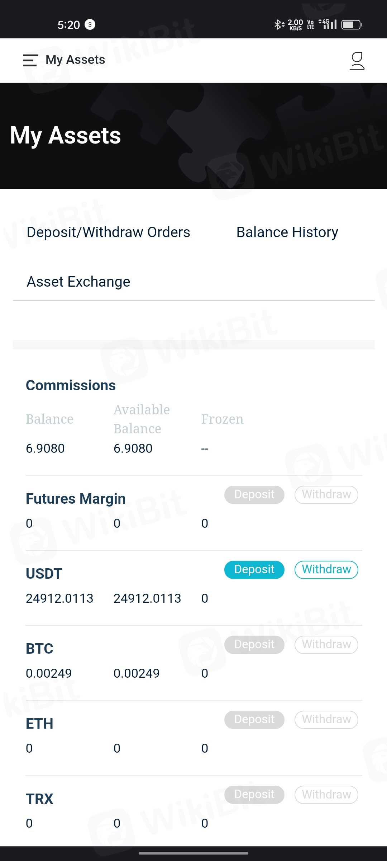Tap the BTC Withdraw button
This screenshot has height=861, width=387.
tap(326, 645)
